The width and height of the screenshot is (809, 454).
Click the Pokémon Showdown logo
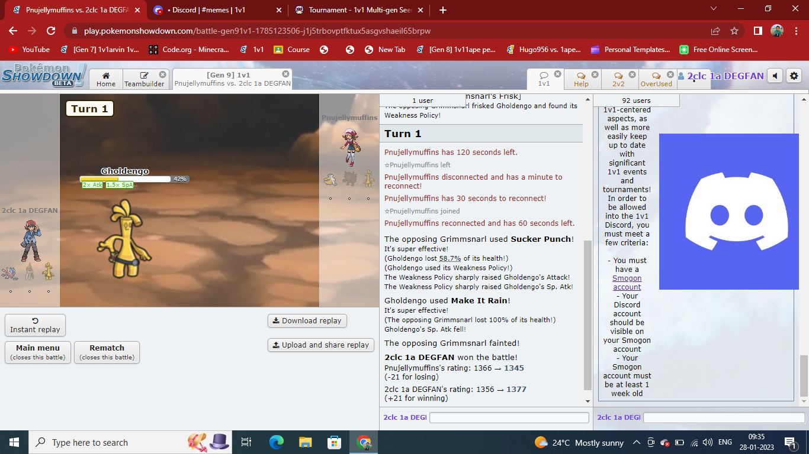(x=44, y=75)
